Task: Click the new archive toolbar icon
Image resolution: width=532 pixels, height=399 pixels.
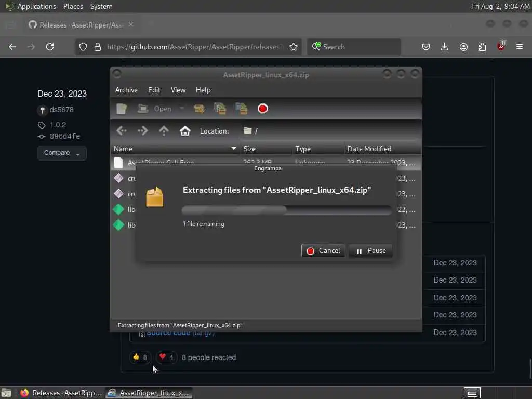Action: [122, 109]
